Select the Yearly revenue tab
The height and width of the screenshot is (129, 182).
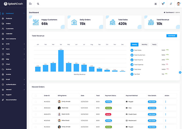154,45
